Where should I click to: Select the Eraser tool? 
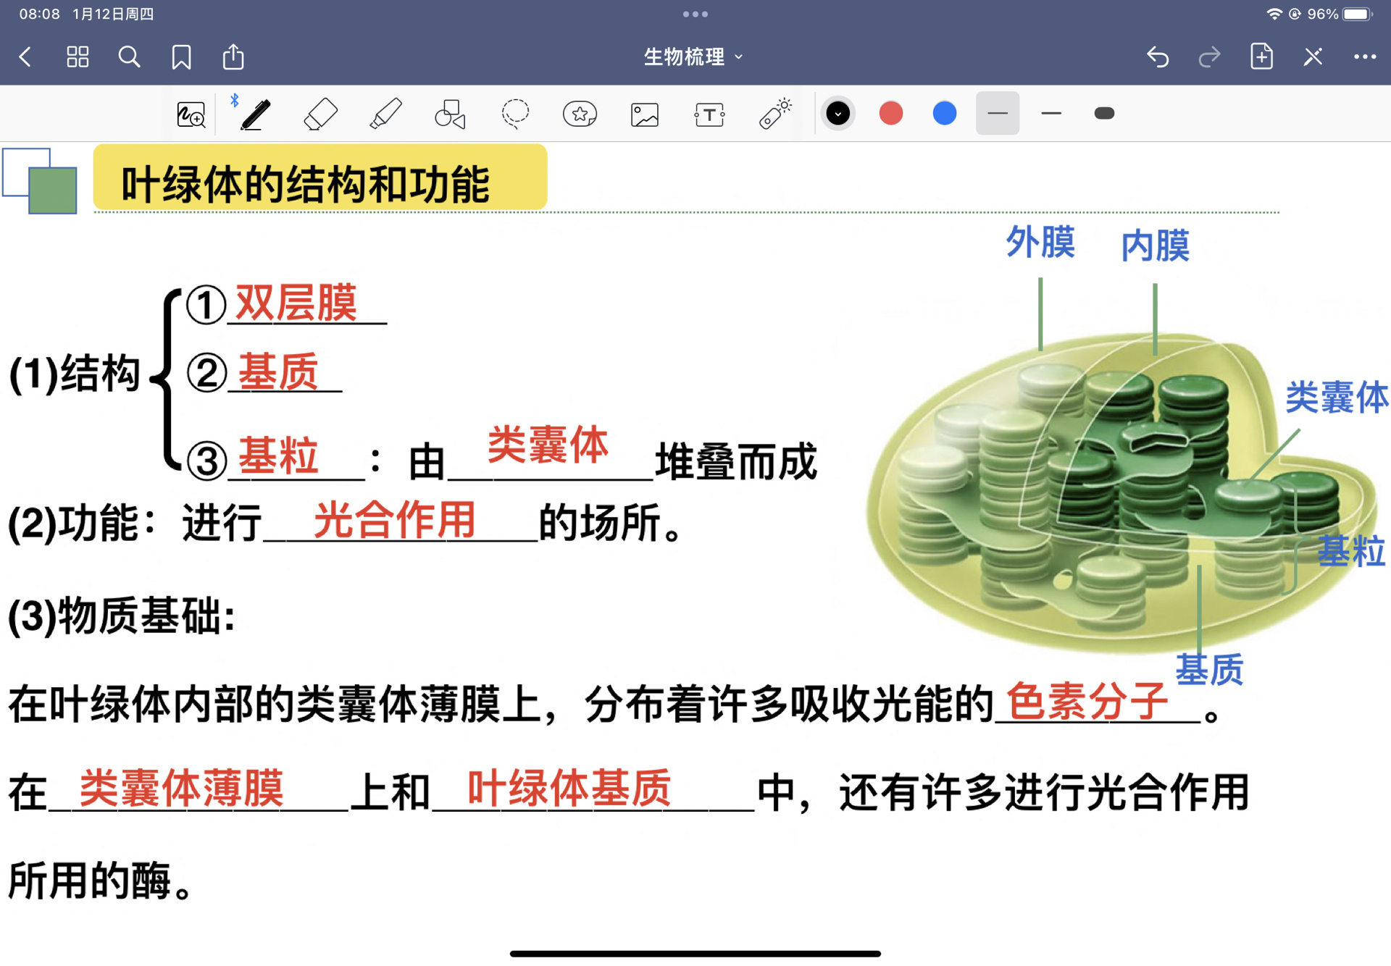point(321,113)
